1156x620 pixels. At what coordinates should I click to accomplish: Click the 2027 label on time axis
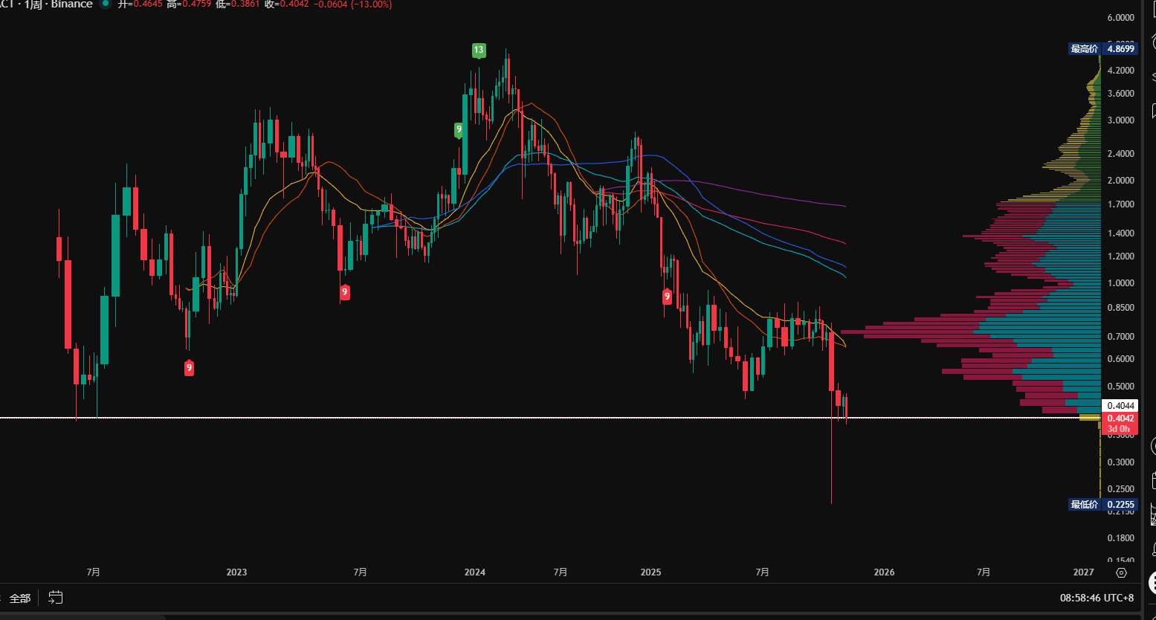1084,572
